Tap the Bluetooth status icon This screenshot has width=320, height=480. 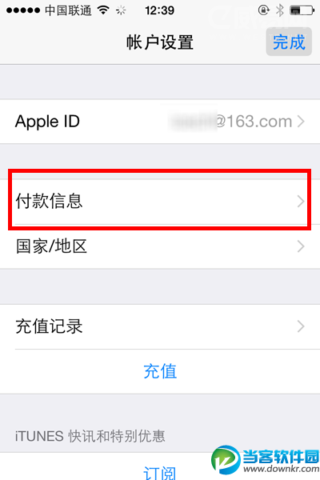coord(279,10)
